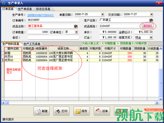Click paper code 10200032 cell
Image resolution: width=164 pixels, height=123 pixels.
(42, 53)
